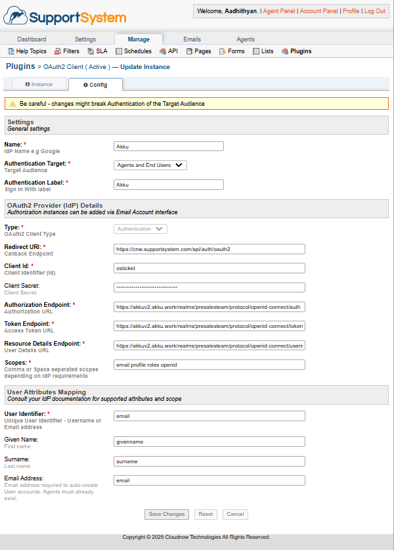This screenshot has width=394, height=550.
Task: Open the Agent Panel link
Action: (x=278, y=11)
